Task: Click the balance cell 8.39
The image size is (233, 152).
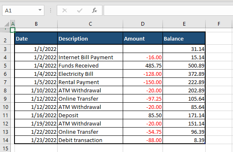Action: [184, 140]
